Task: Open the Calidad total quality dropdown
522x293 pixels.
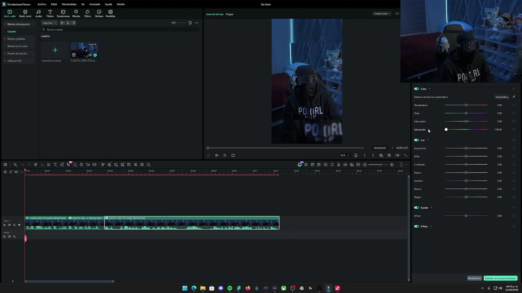Action: [x=382, y=13]
